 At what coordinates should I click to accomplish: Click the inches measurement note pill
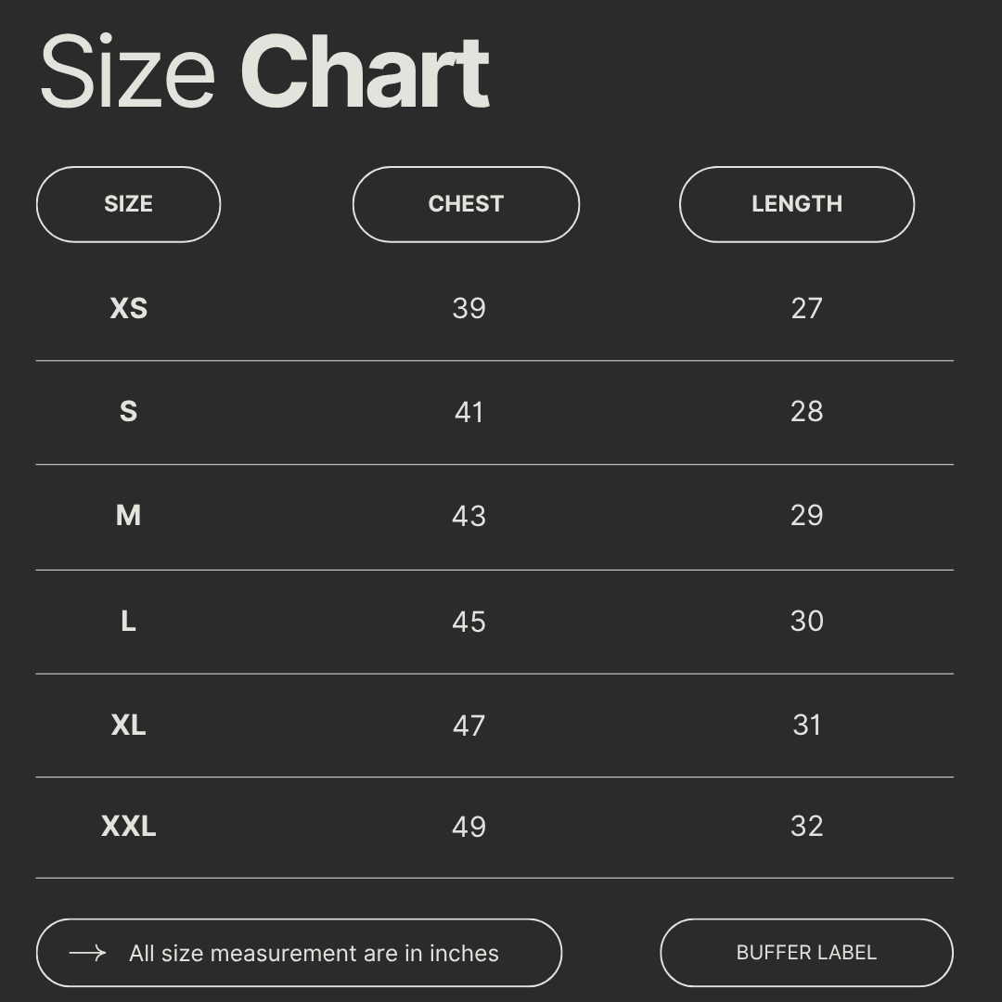(x=299, y=953)
